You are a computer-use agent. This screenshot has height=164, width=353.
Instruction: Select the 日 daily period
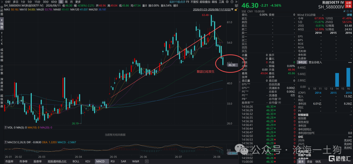click(x=61, y=2)
